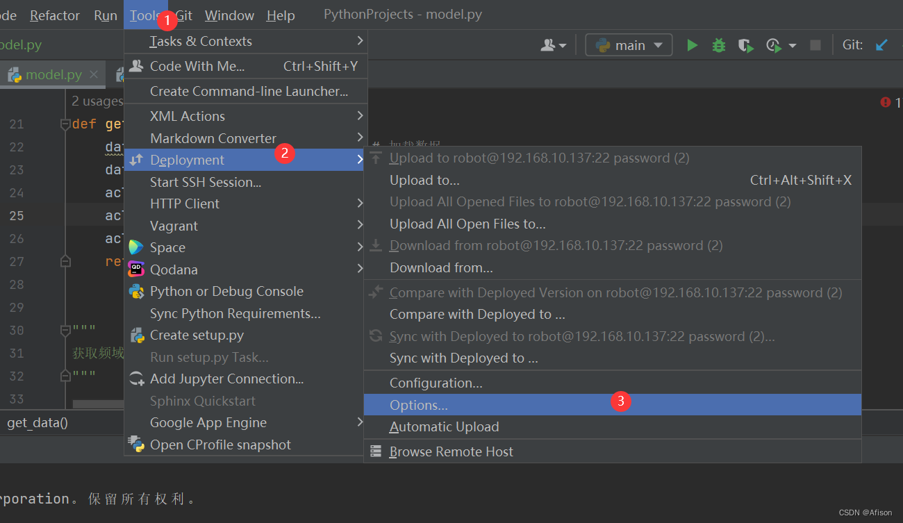
Task: Select Sync with Deployed to ...
Action: pos(612,358)
